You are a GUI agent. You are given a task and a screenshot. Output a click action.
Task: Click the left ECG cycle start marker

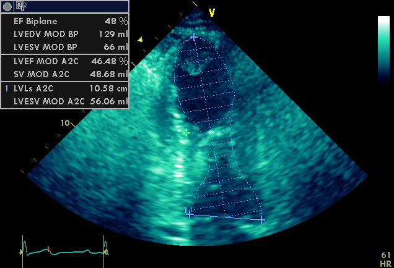pos(23,251)
